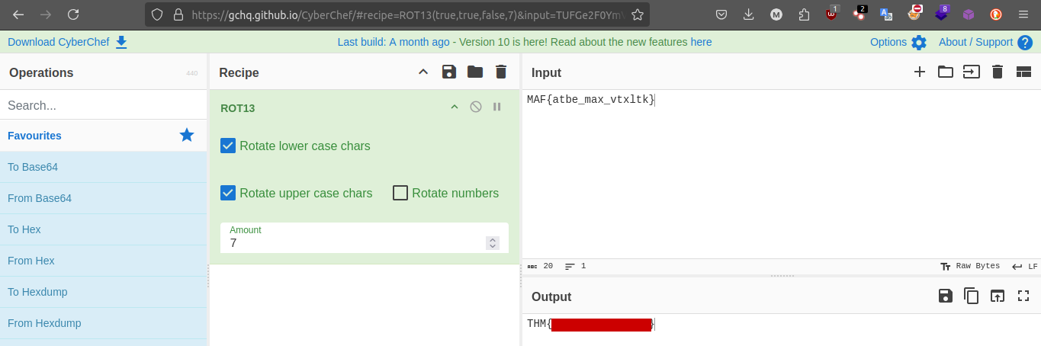Collapse the Recipe pane with chevron
This screenshot has width=1041, height=346.
pos(423,72)
